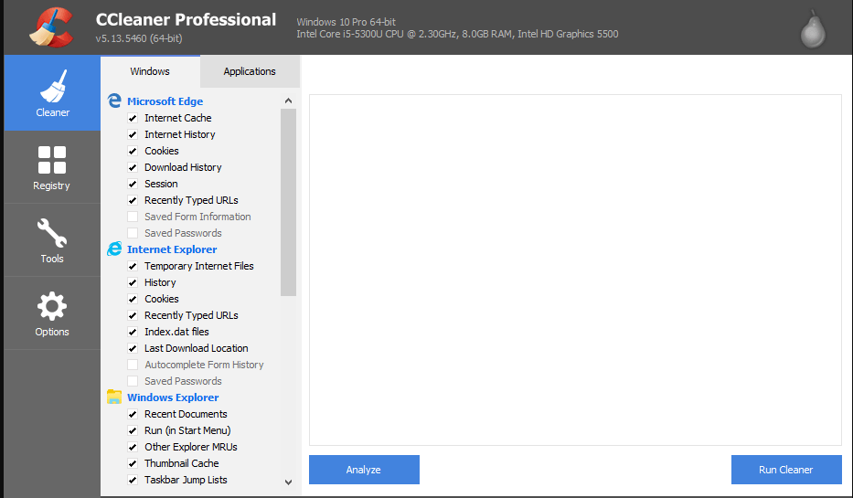Select the Microsoft Edge section header
Image resolution: width=853 pixels, height=498 pixels.
tap(165, 101)
